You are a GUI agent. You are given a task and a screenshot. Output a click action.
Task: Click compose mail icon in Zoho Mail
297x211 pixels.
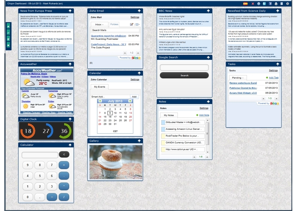pos(132,24)
